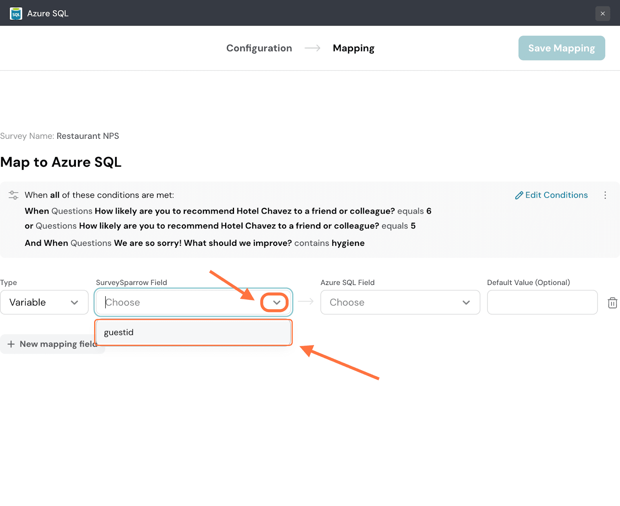Select the Mapping step
620x506 pixels.
coord(353,48)
